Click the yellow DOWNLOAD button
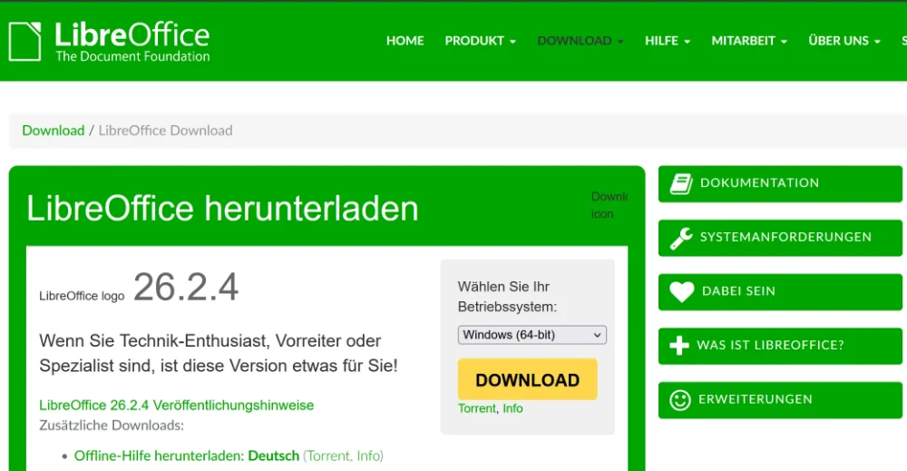Viewport: 907px width, 471px height. coord(528,379)
